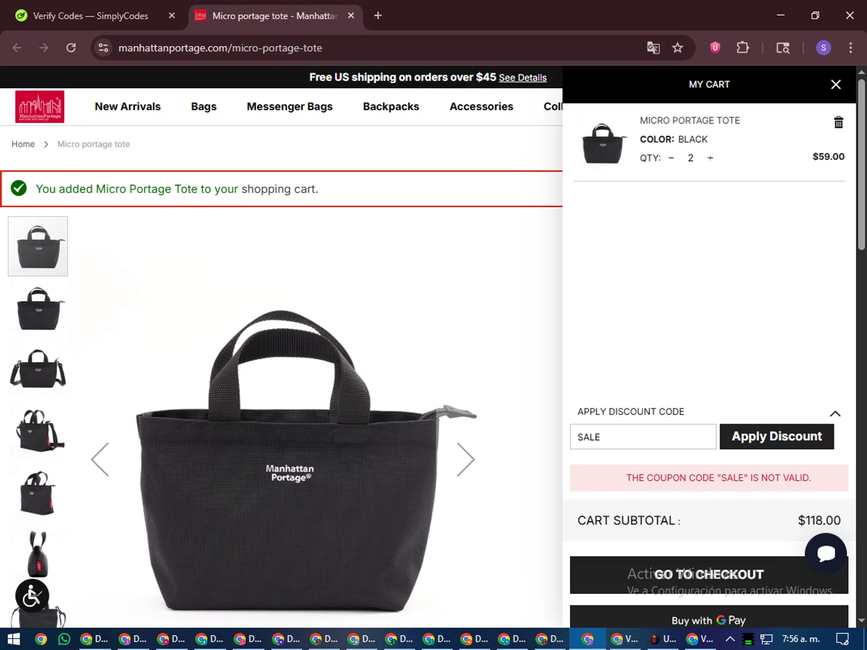Viewport: 867px width, 650px height.
Task: Select the second product thumbnail
Action: 38,308
